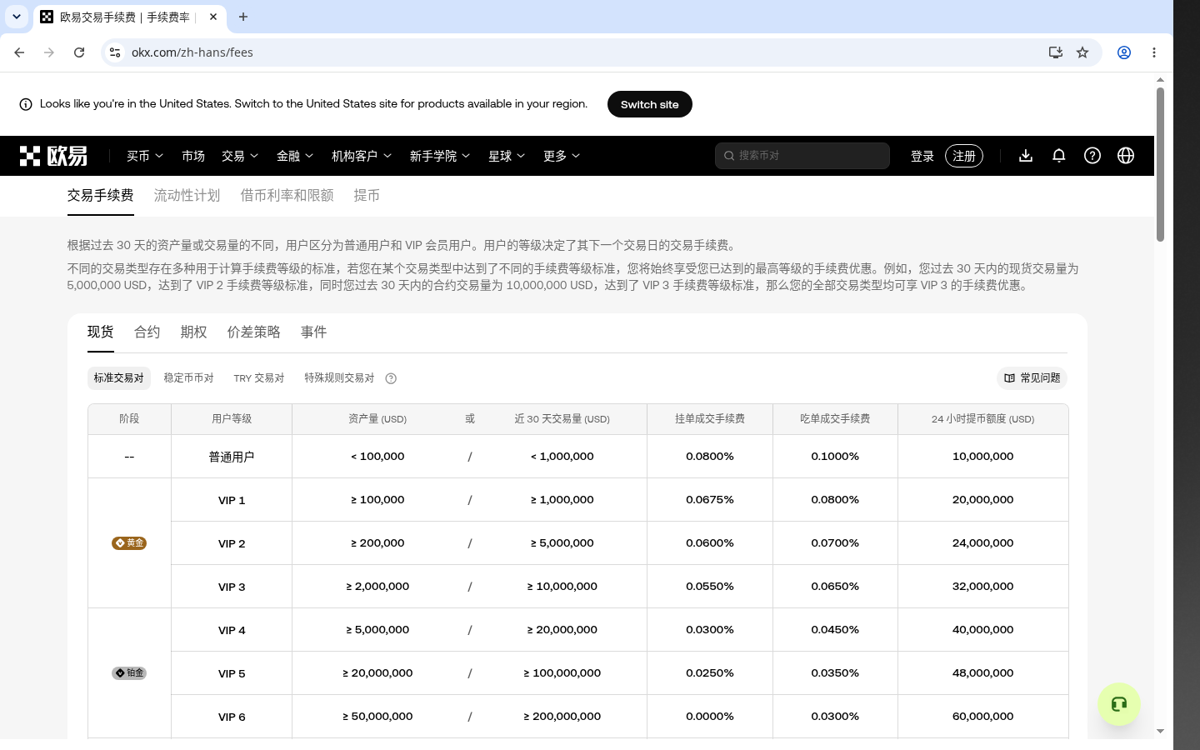Open the 市场 nav item

(x=193, y=156)
